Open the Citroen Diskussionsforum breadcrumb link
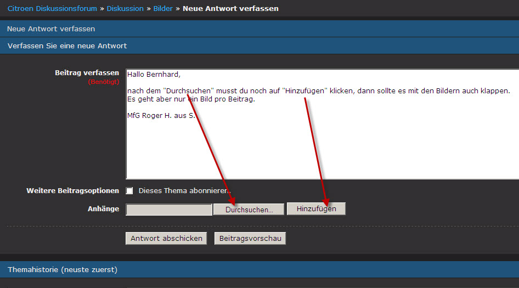 [52, 9]
